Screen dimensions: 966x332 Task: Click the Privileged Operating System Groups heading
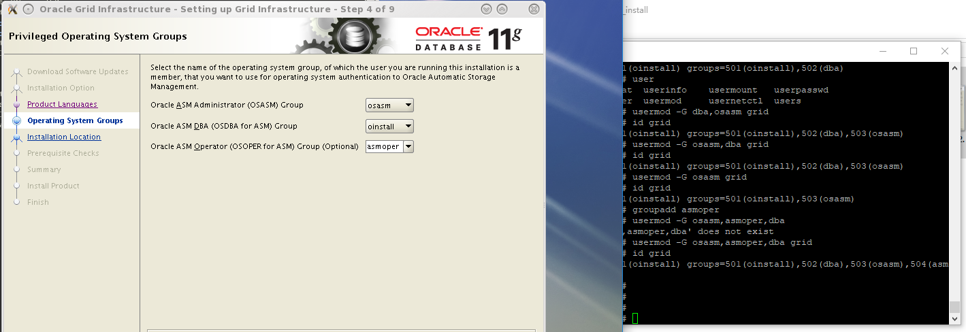[98, 36]
